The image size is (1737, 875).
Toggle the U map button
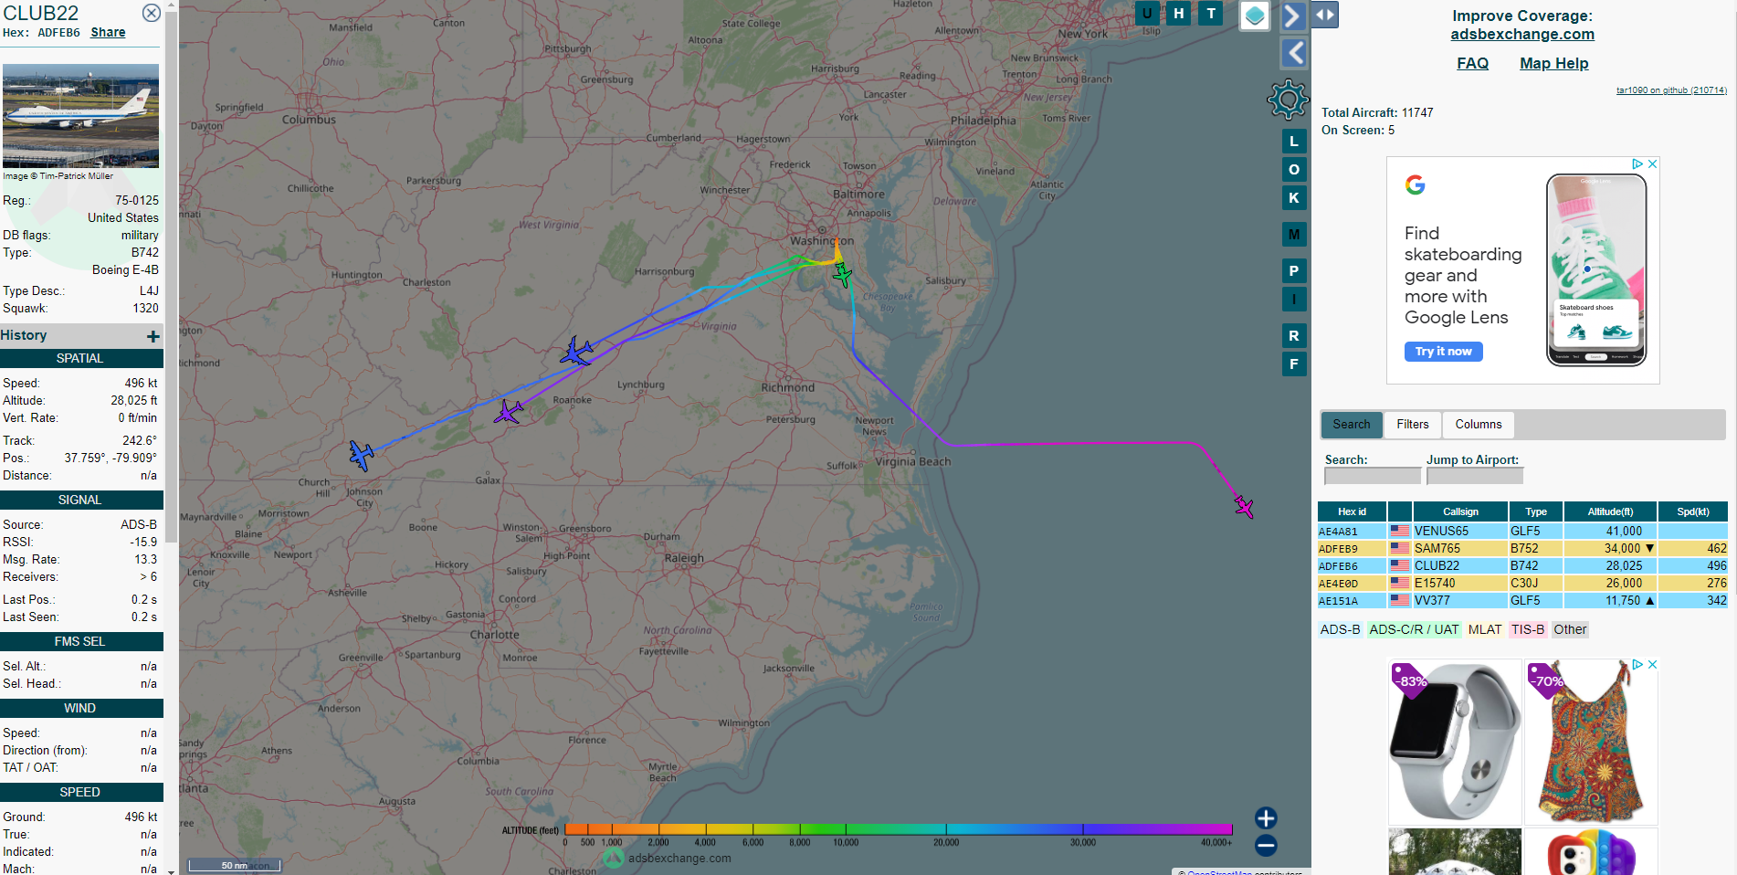click(1147, 13)
